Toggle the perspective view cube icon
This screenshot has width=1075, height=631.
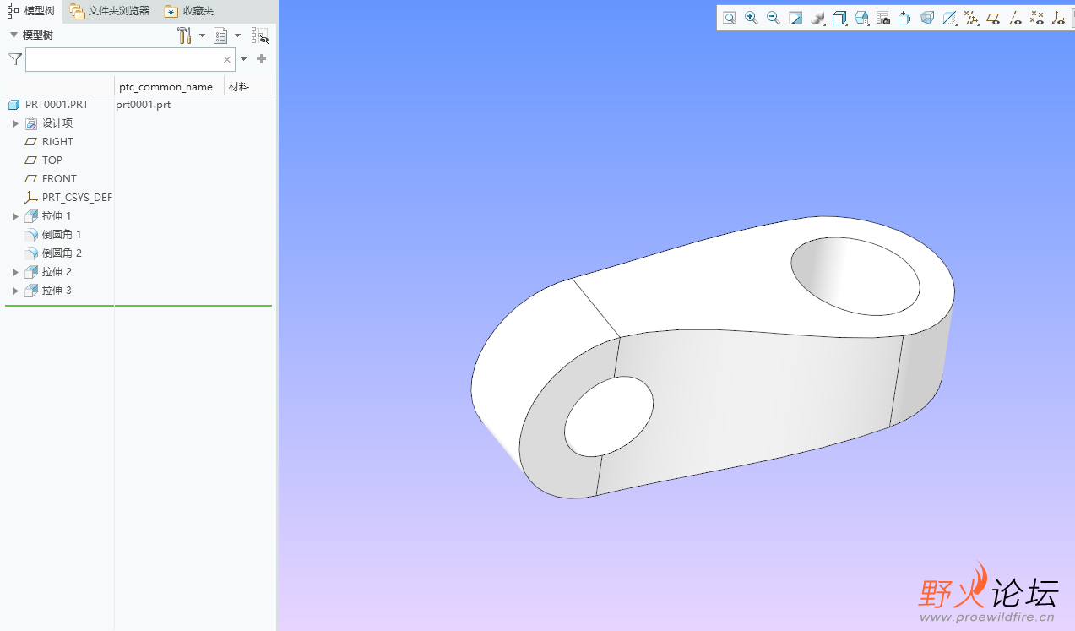pos(927,18)
